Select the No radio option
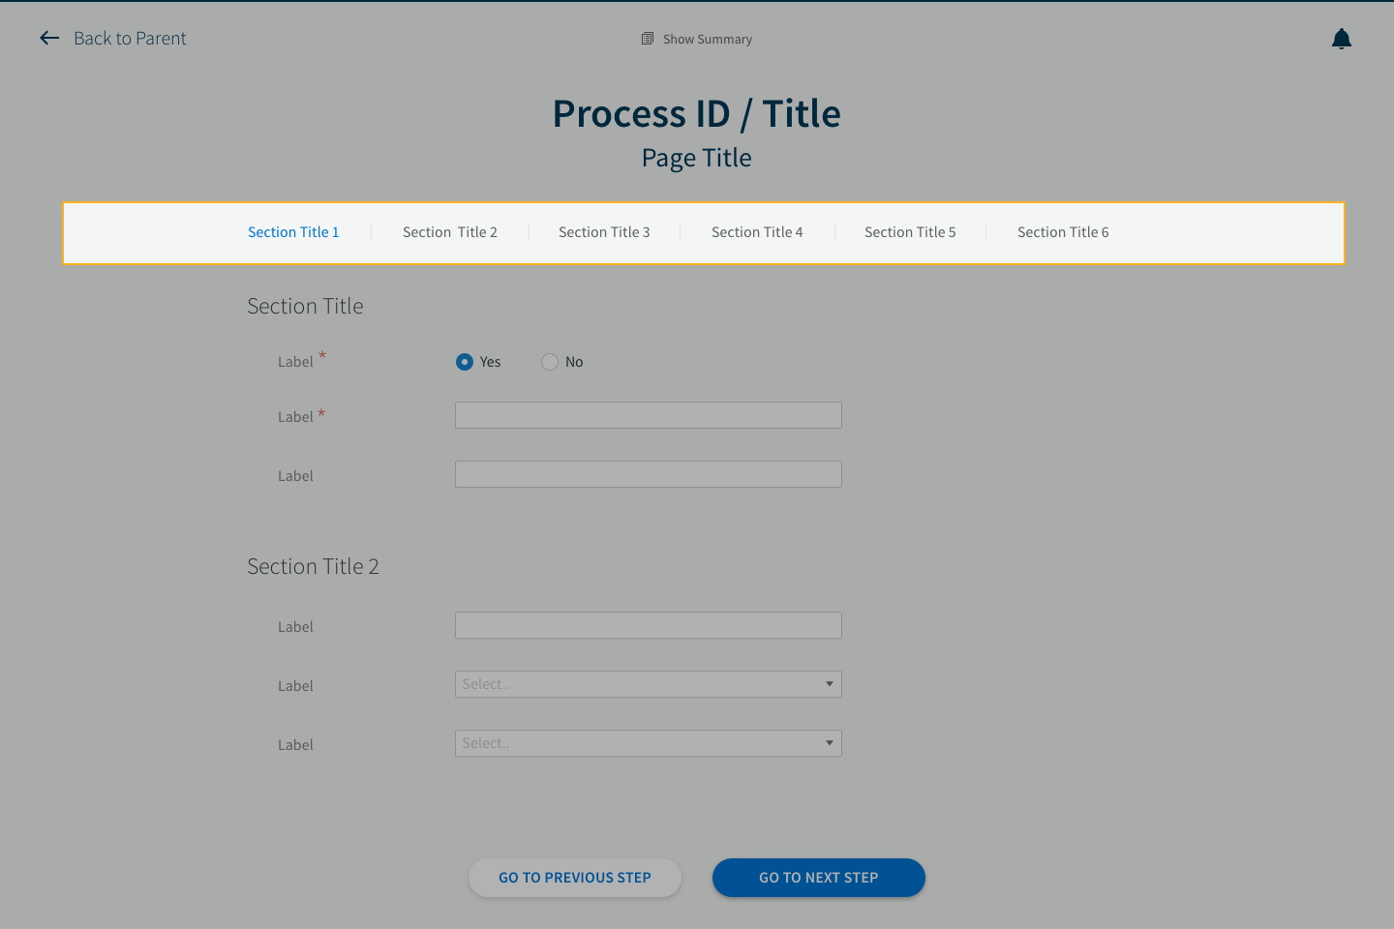Screen dimensions: 1394x929 549,361
